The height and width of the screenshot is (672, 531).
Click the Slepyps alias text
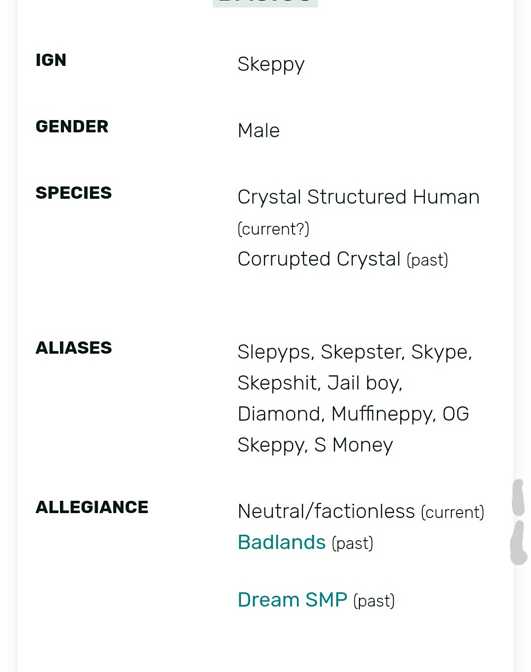(275, 352)
